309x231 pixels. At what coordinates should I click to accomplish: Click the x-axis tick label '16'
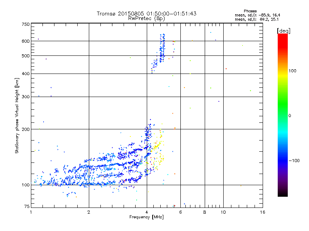click(x=263, y=212)
